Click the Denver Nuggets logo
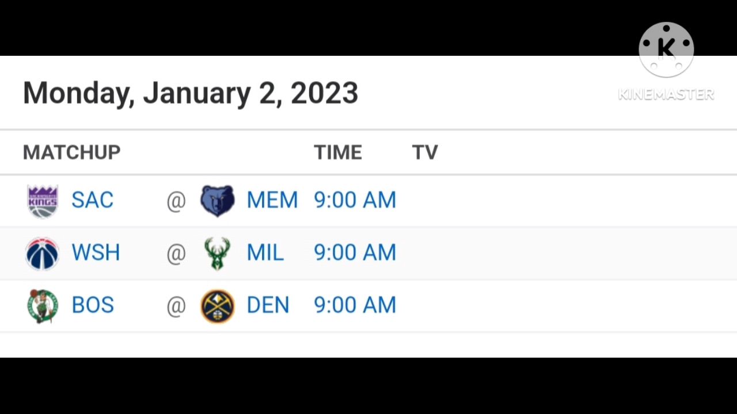The image size is (737, 414). coord(217,306)
